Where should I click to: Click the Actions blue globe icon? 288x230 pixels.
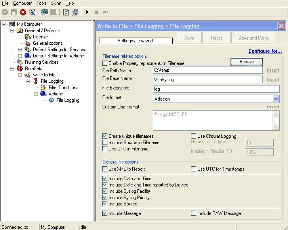point(43,94)
